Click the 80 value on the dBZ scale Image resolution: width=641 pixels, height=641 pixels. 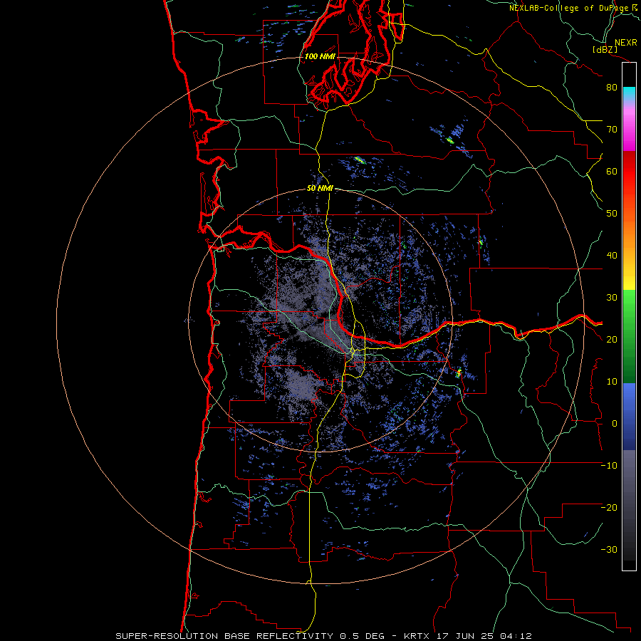click(x=612, y=88)
